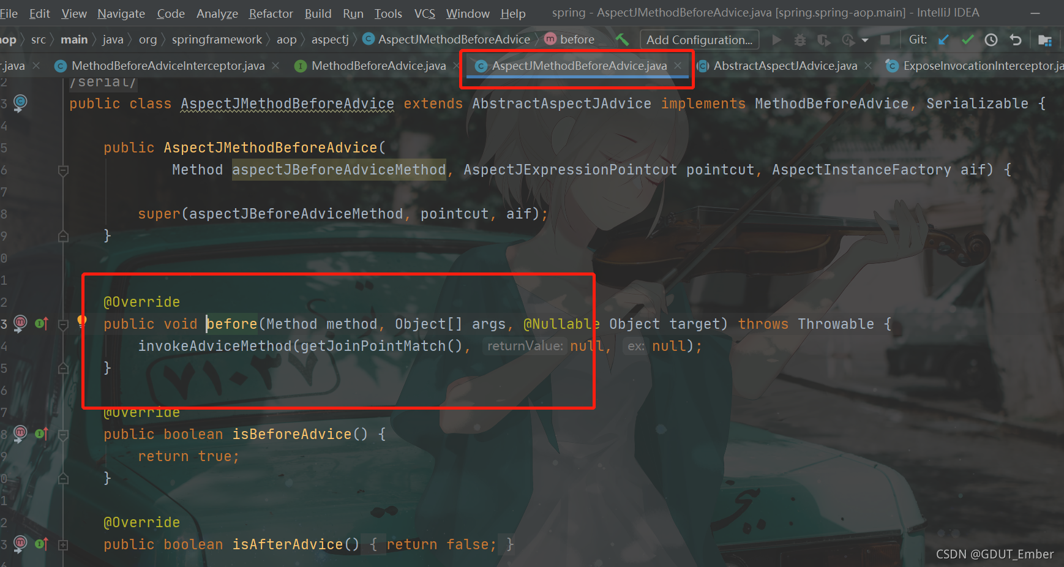Switch to MethodBeforeAdvice.java tab
This screenshot has width=1064, height=567.
tap(378, 66)
